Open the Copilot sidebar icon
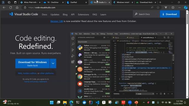Viewport: 189px width, 106px height. [x=186, y=7]
